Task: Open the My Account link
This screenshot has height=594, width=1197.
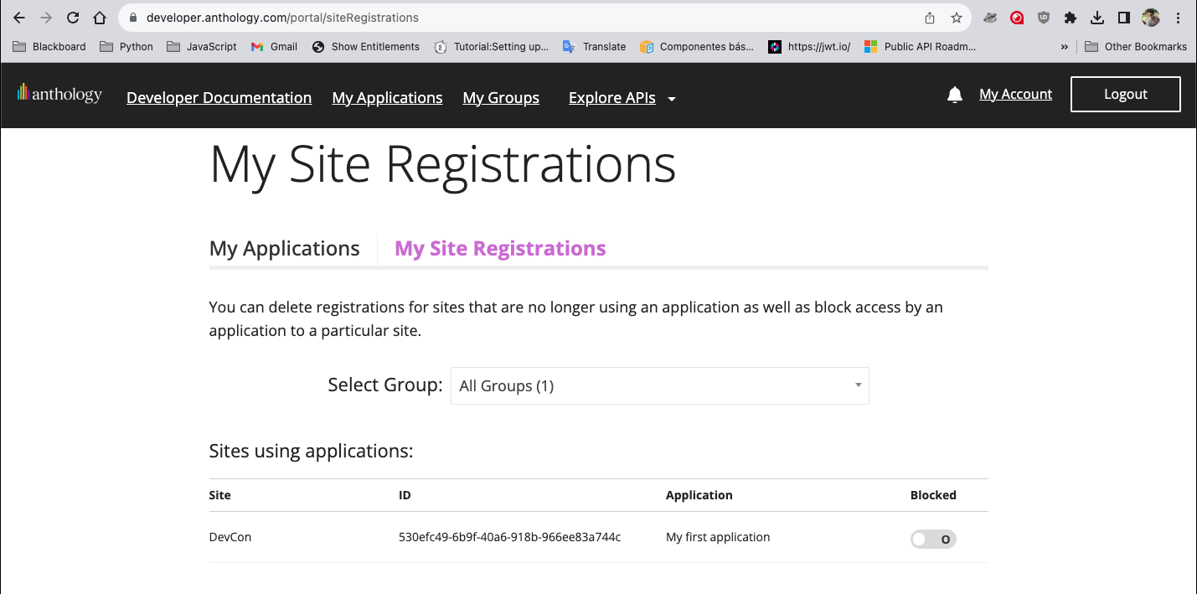Action: (1015, 94)
